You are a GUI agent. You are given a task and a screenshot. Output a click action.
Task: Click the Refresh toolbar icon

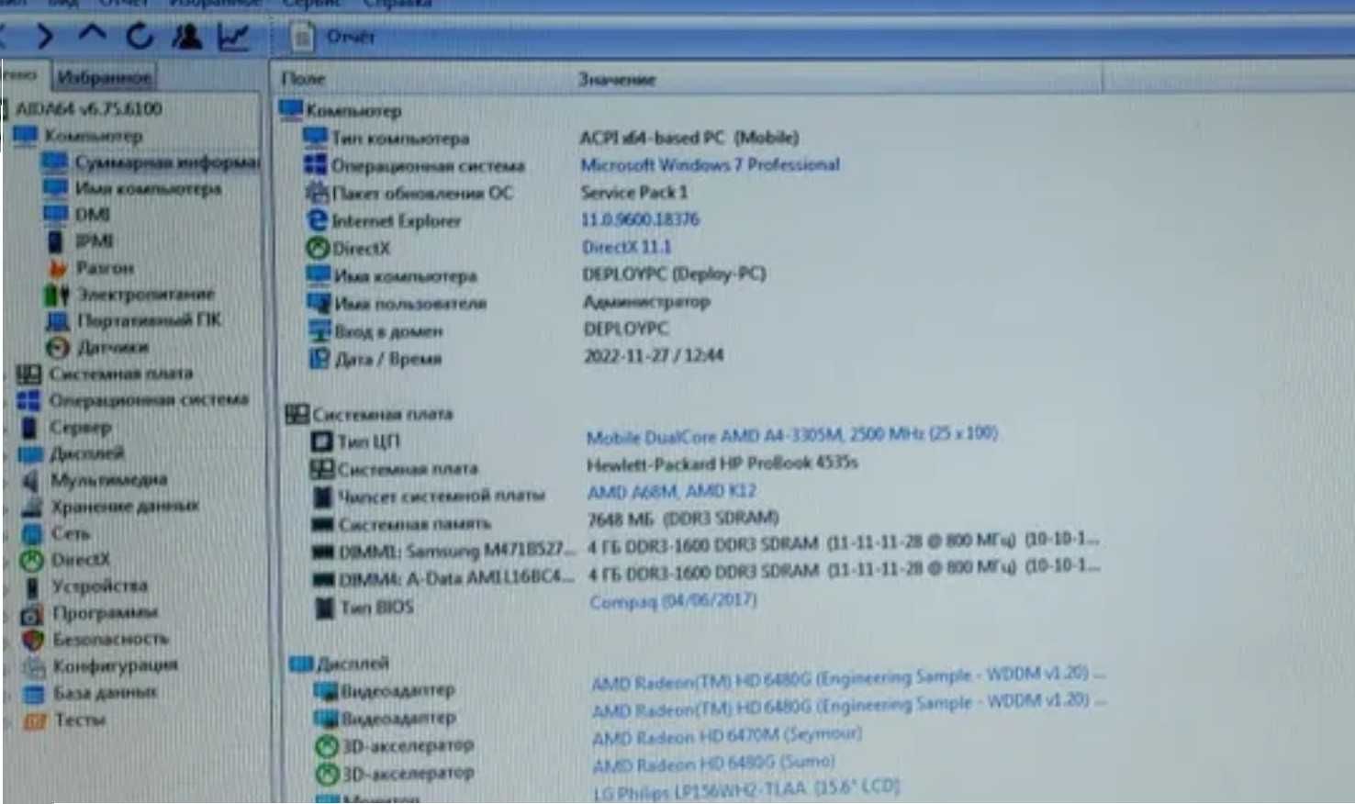click(140, 36)
